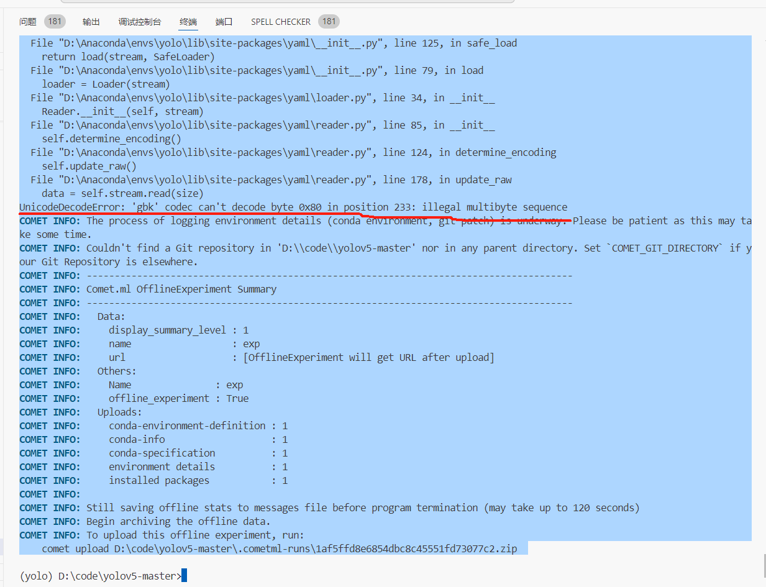Viewport: 766px width, 587px height.
Task: Click the 'loader = Loader(stream)' line
Action: pyautogui.click(x=106, y=84)
